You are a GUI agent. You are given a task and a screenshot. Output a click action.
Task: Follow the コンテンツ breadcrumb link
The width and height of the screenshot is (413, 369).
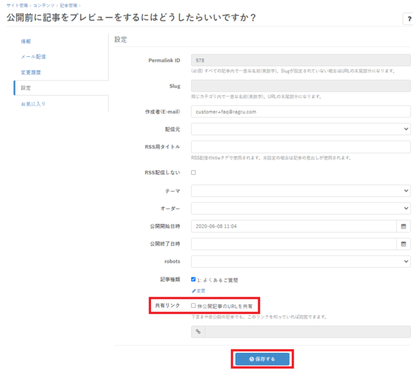(x=44, y=5)
